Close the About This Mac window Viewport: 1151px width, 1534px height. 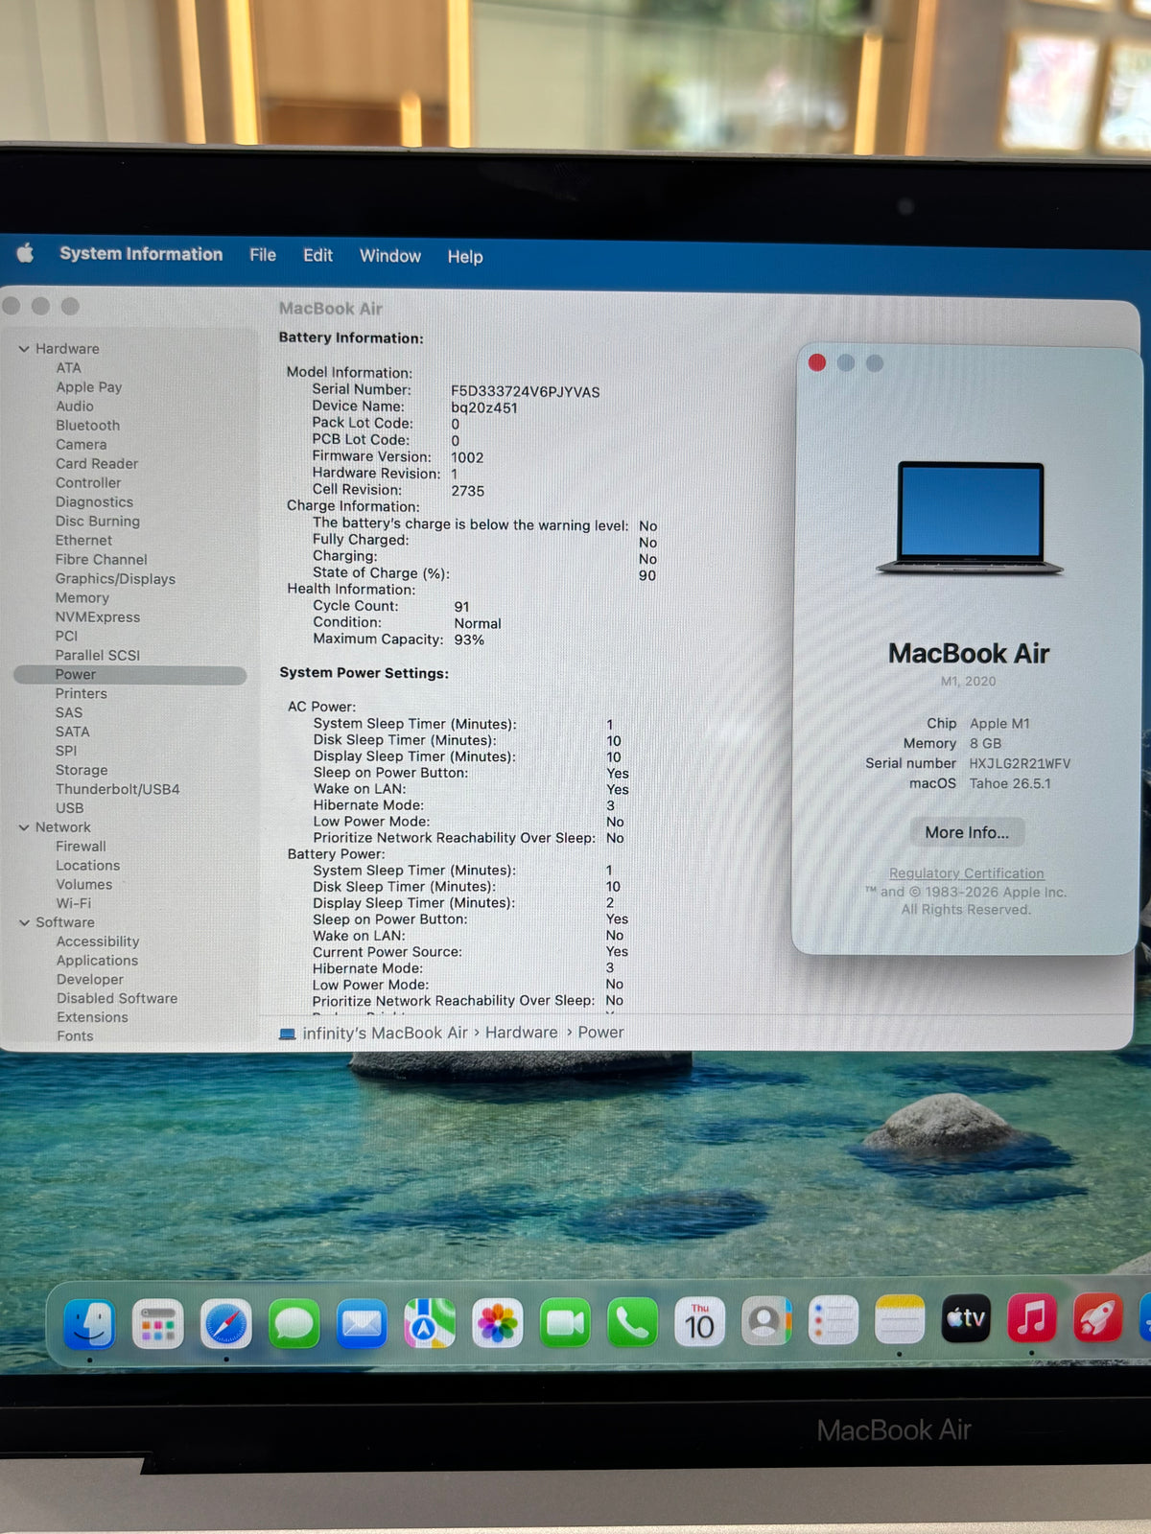[817, 362]
